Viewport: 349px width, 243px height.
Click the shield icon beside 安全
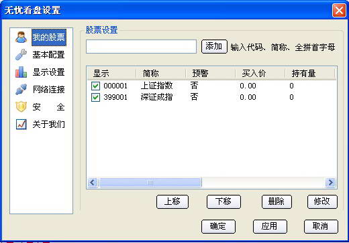[21, 107]
